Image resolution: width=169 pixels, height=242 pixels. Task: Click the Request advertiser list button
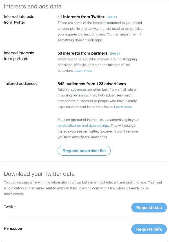(84, 151)
